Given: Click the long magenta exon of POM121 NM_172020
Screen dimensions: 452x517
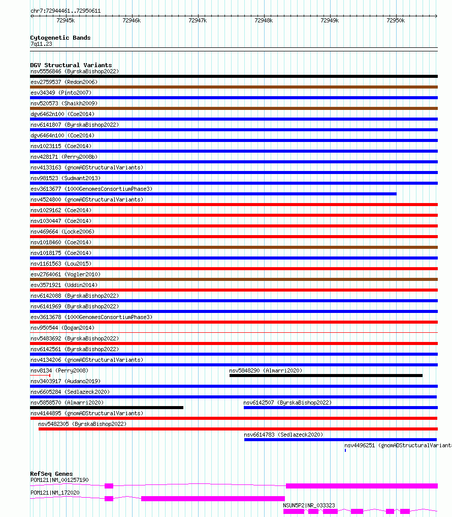Looking at the screenshot, I should pyautogui.click(x=213, y=499).
